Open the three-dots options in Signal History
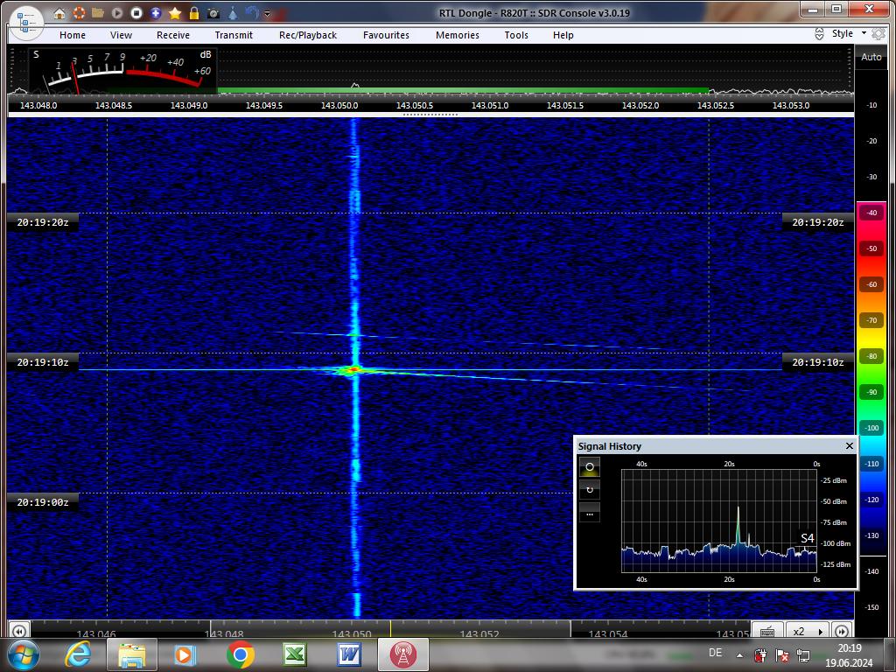The width and height of the screenshot is (896, 672). click(x=590, y=513)
